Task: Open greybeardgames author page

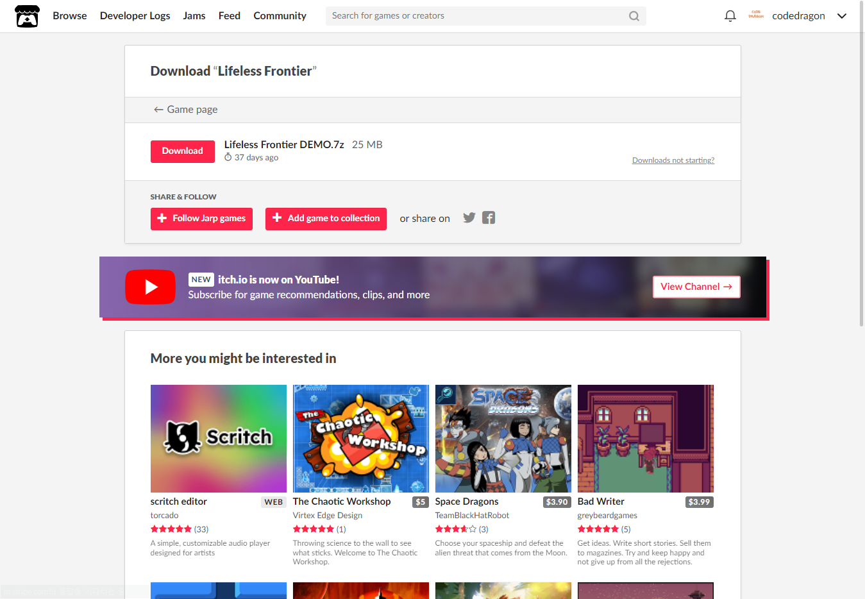Action: [608, 516]
